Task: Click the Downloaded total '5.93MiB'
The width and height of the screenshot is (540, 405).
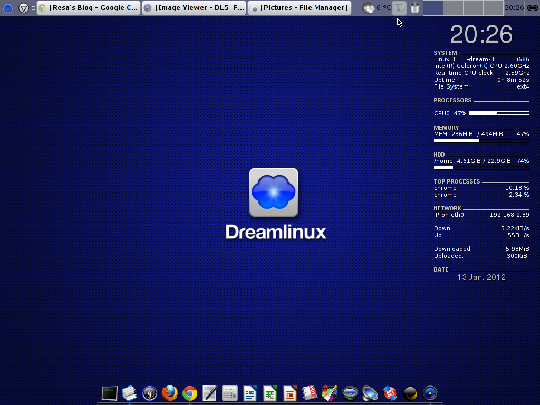Action: tap(517, 249)
